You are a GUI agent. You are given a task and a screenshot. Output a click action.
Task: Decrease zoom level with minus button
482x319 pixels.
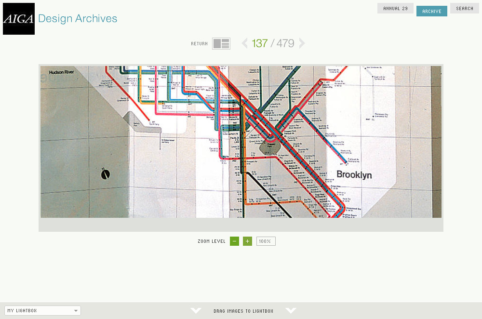[x=235, y=241]
